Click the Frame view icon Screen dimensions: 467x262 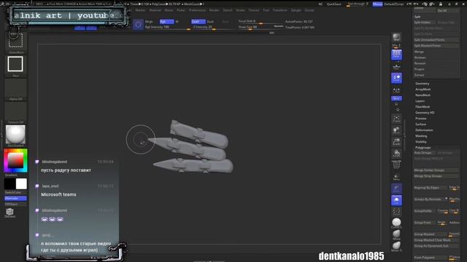[x=396, y=119]
